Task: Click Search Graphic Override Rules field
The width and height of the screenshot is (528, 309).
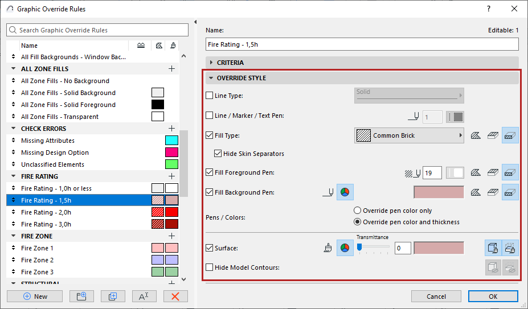Action: (x=97, y=30)
